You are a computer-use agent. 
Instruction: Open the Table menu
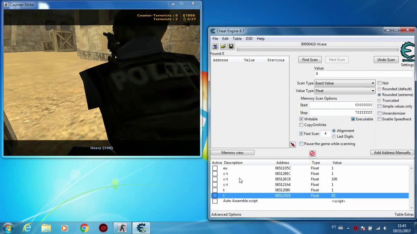click(237, 39)
